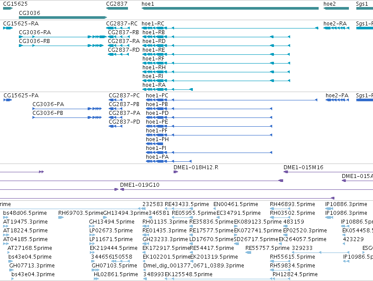Click the hoe1-PC protein label
Viewport: 373px width, 281px height.
pyautogui.click(x=157, y=96)
